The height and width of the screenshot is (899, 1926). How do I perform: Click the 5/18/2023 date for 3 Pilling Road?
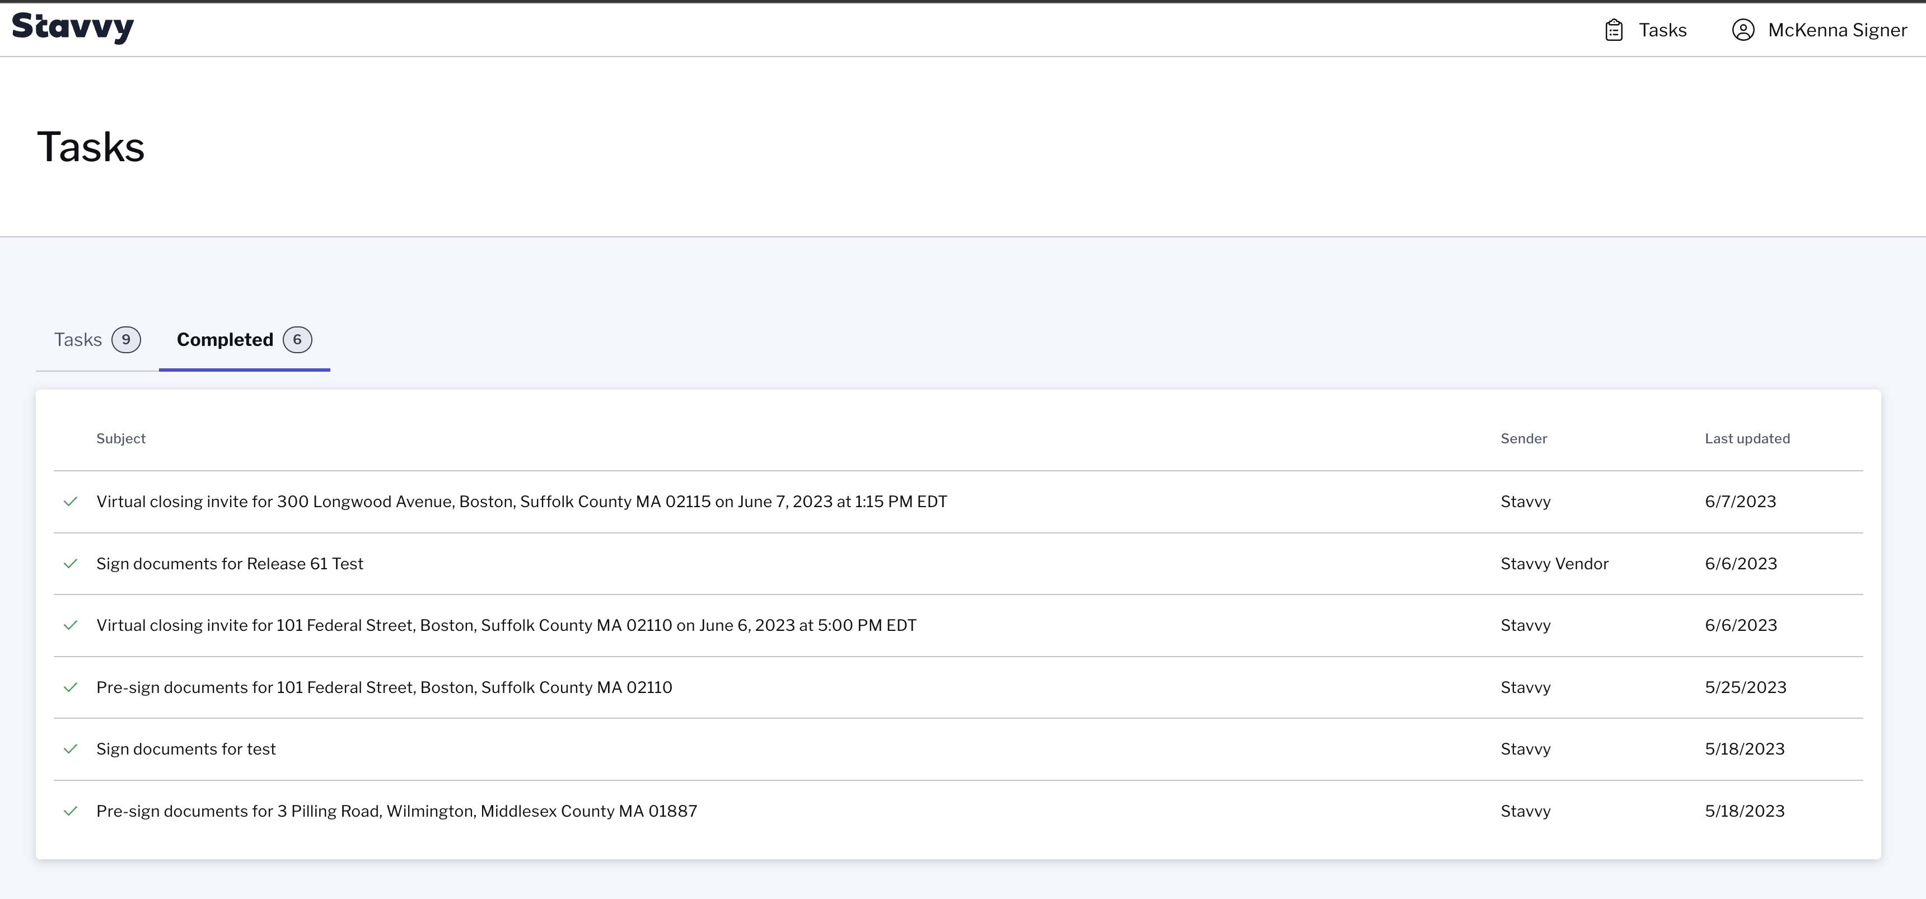tap(1744, 811)
